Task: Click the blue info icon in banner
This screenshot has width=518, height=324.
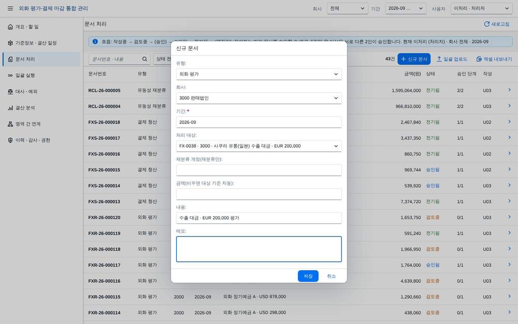Action: [x=95, y=41]
